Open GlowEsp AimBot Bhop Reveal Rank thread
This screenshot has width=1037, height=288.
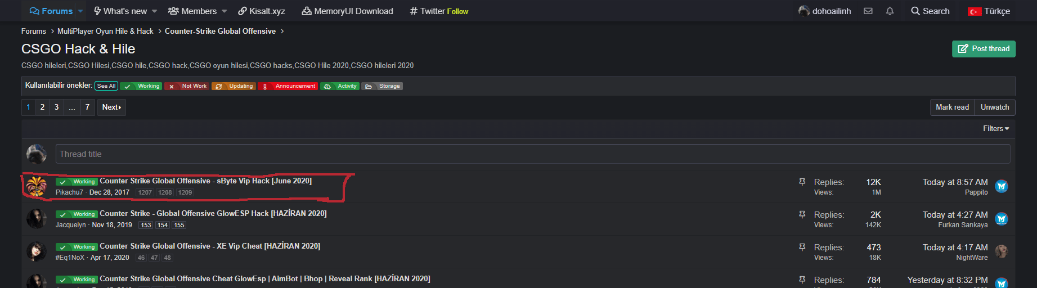coord(265,278)
